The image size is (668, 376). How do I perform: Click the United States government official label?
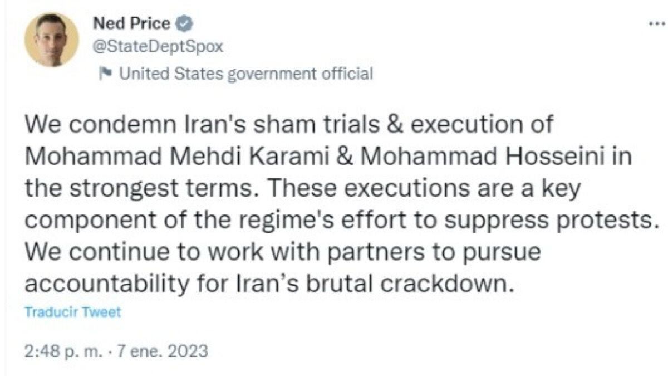pyautogui.click(x=246, y=73)
